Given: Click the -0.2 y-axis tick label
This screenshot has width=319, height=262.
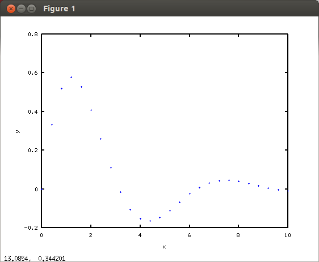Looking at the screenshot, I should (x=31, y=227).
